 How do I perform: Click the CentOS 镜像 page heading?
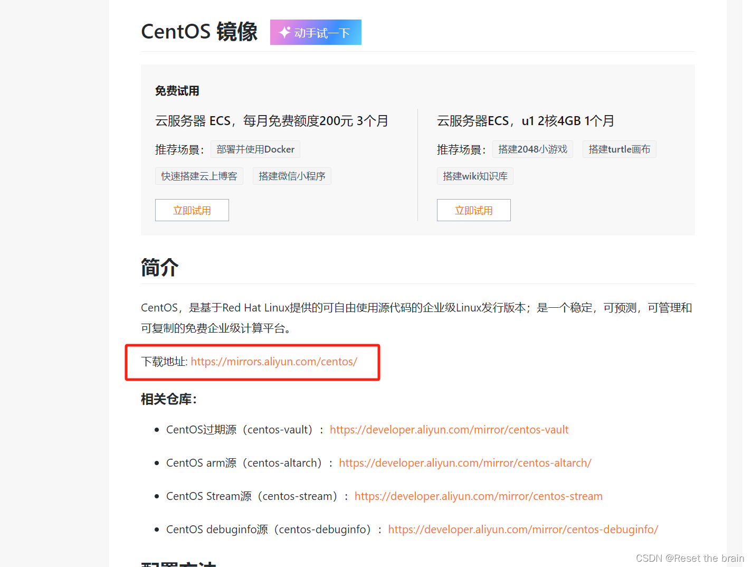point(199,32)
